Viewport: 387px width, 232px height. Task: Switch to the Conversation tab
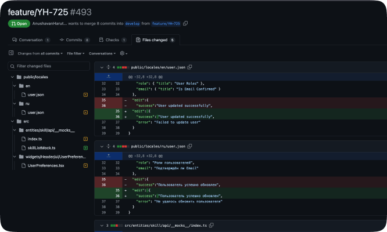point(31,40)
